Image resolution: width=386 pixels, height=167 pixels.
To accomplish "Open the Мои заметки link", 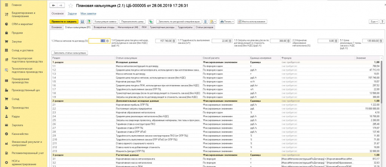I will pos(88,14).
